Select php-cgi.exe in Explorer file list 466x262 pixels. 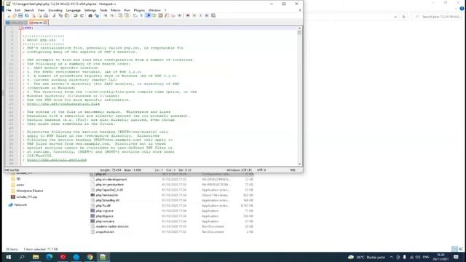pyautogui.click(x=104, y=211)
